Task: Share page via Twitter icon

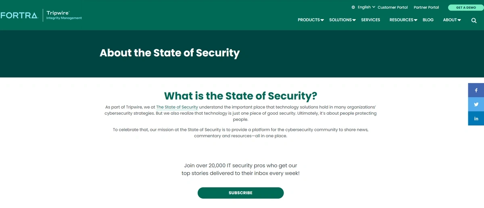Action: [x=476, y=104]
